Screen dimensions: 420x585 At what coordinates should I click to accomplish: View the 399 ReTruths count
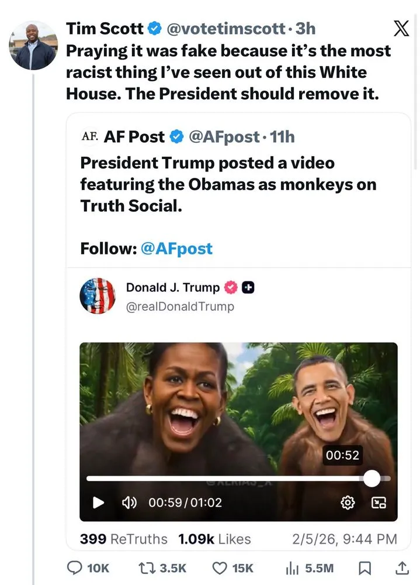click(123, 539)
